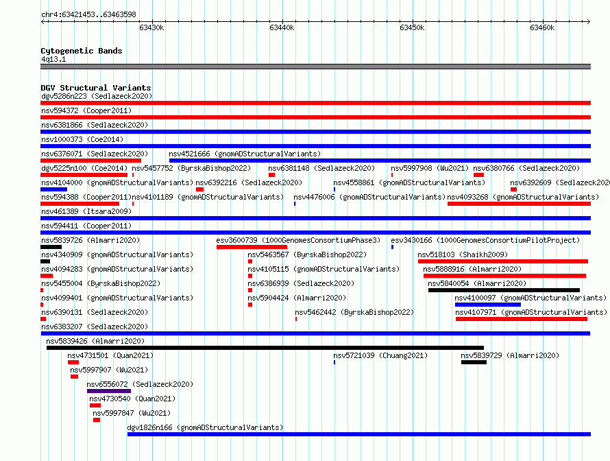Select the nsv6383207 (Sedlazeck2020) label
Viewport: 610px width, 461px height.
(x=95, y=327)
